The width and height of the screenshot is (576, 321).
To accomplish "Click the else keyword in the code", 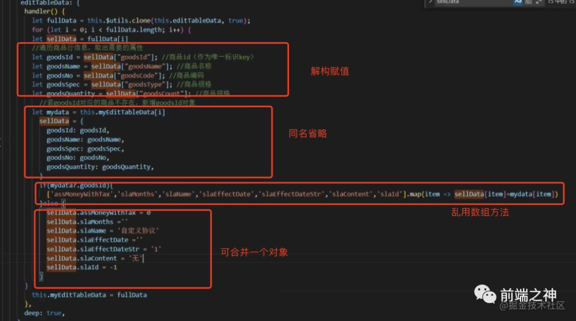I will (52, 204).
